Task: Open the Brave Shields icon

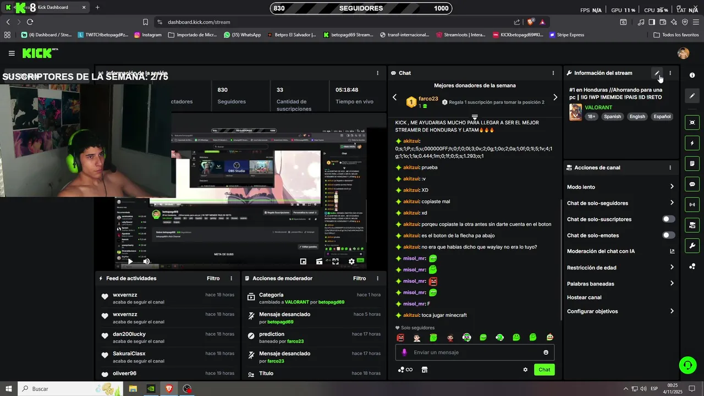Action: pos(530,22)
